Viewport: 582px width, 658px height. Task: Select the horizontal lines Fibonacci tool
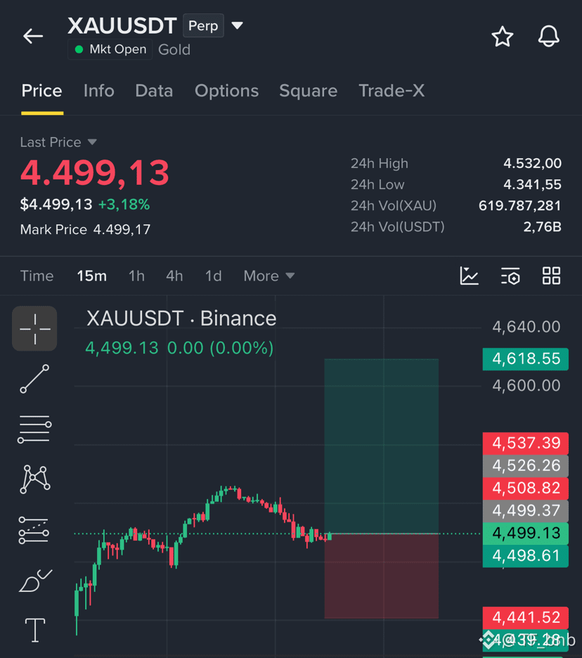click(x=34, y=430)
